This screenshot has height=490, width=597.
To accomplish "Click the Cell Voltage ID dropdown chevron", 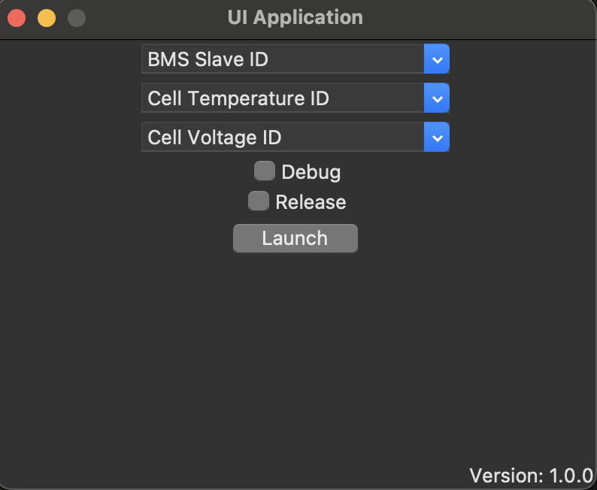I will coord(437,138).
